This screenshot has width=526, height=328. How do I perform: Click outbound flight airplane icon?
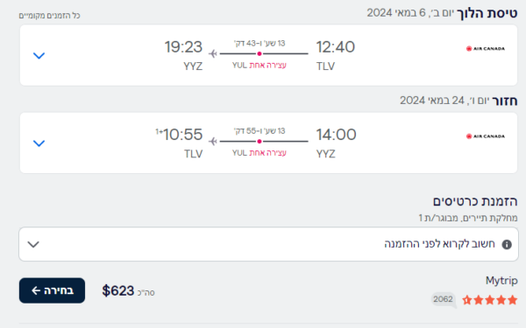point(213,53)
